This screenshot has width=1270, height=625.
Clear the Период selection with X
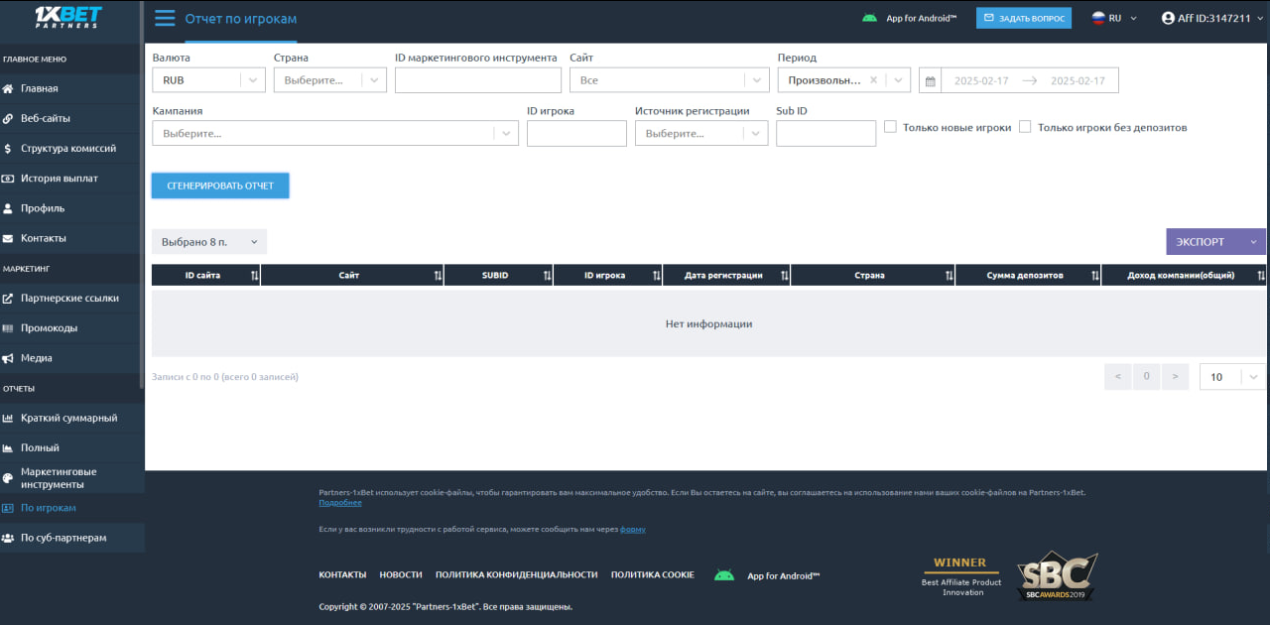point(873,80)
